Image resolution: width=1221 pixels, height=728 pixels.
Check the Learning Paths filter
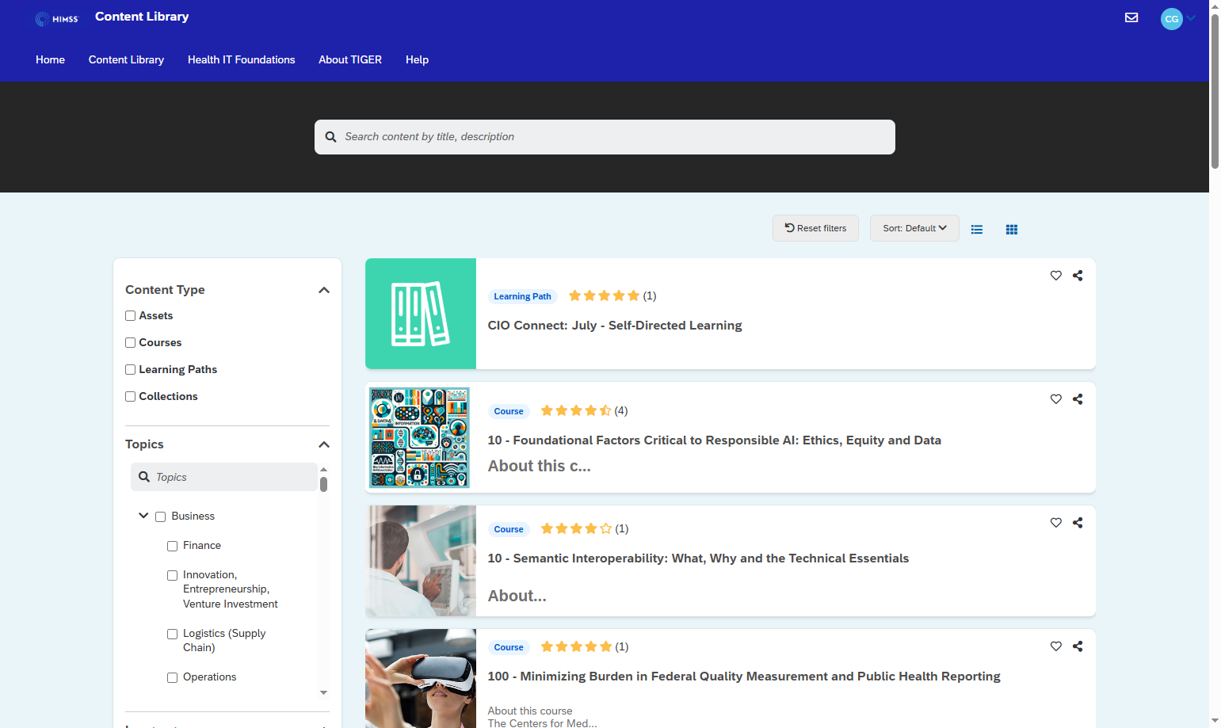(x=130, y=370)
